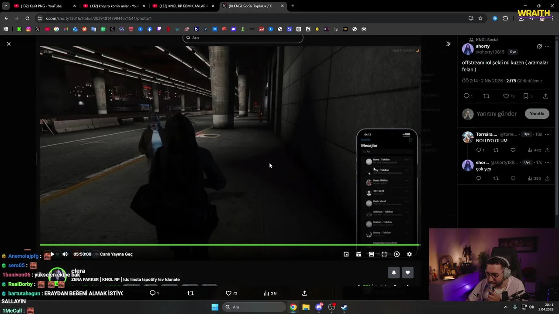559x314 pixels.
Task: Like shorty's 'çok şey' comment
Action: pyautogui.click(x=513, y=178)
